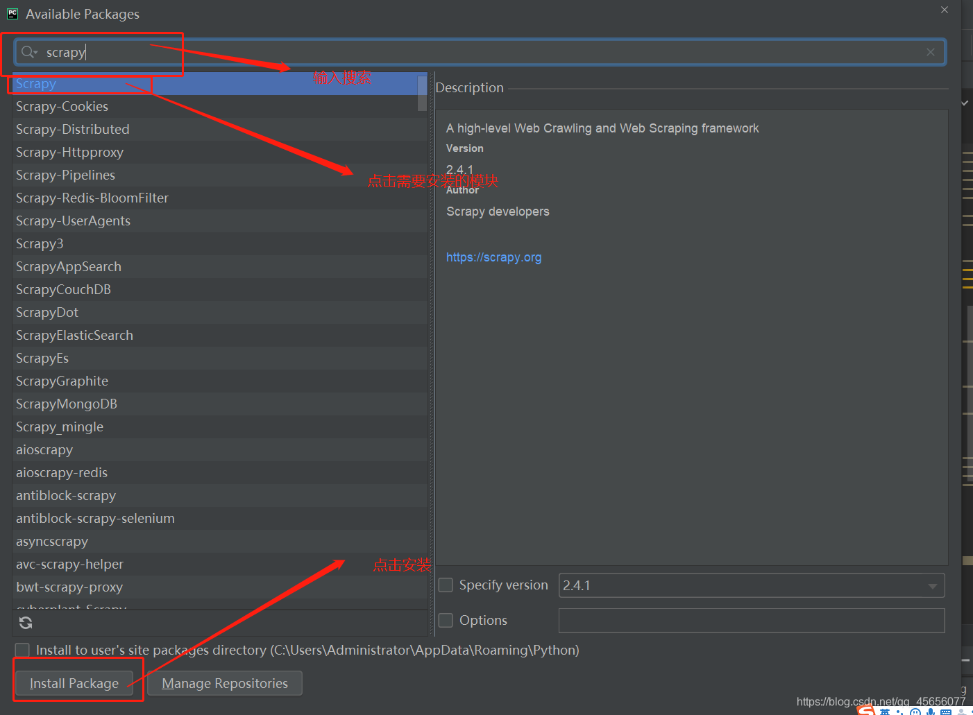The height and width of the screenshot is (715, 973).
Task: Select Scrapy-Cookies in the package list
Action: [219, 106]
